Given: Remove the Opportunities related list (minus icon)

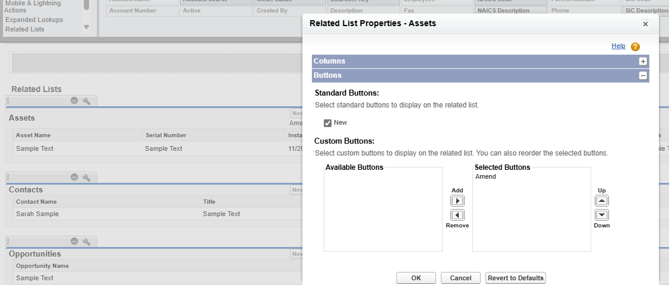Looking at the screenshot, I should [74, 241].
